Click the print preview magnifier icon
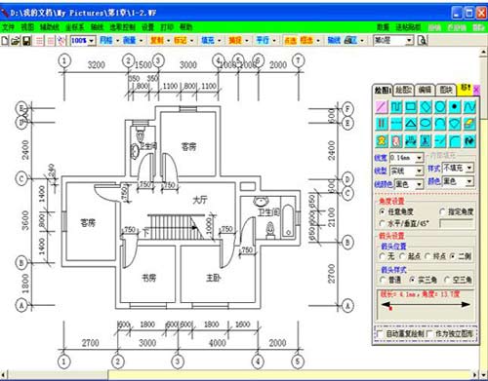This screenshot has width=488, height=381. click(x=422, y=41)
